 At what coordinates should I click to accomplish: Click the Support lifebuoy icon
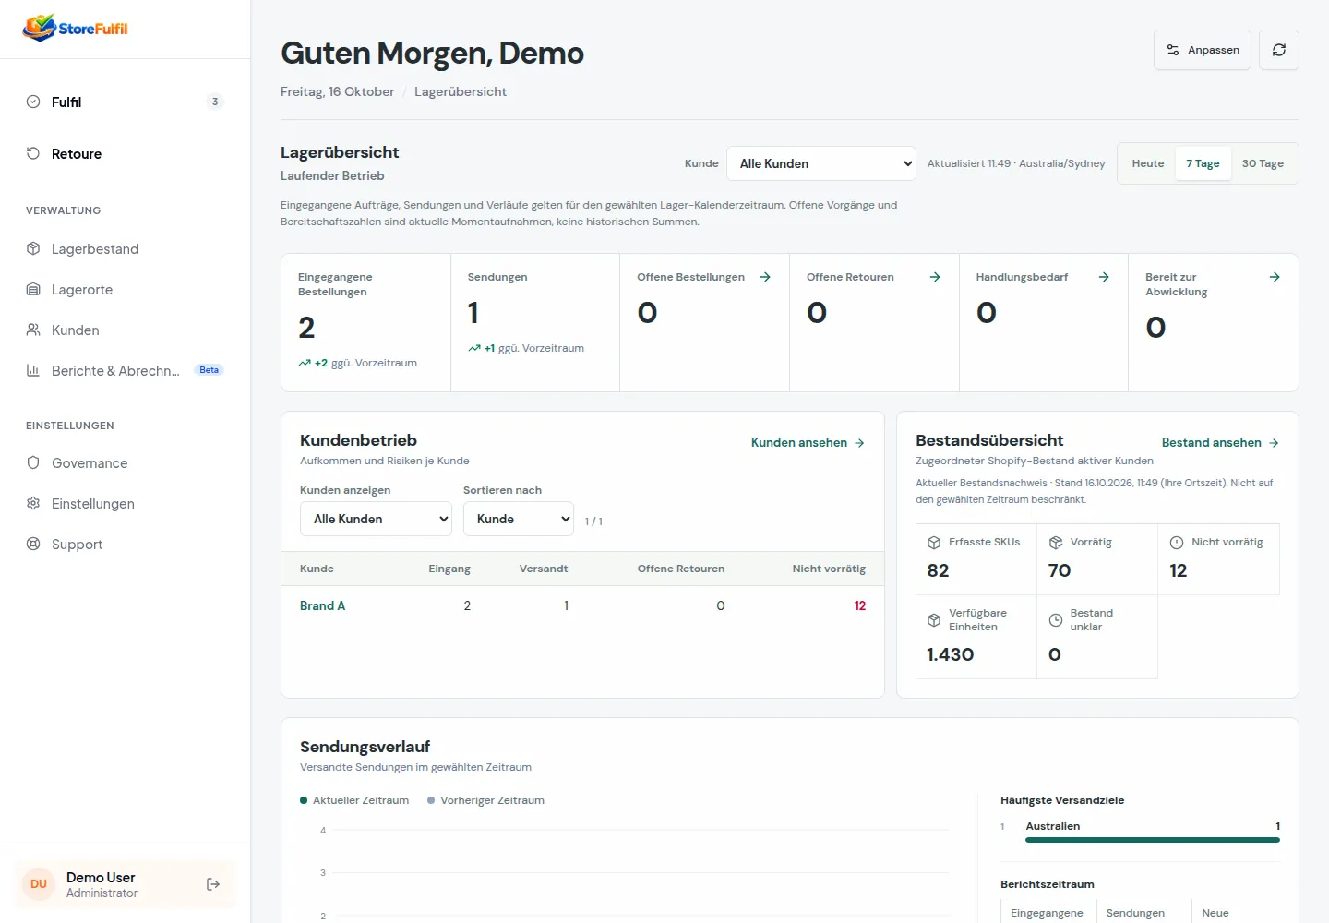click(x=33, y=544)
